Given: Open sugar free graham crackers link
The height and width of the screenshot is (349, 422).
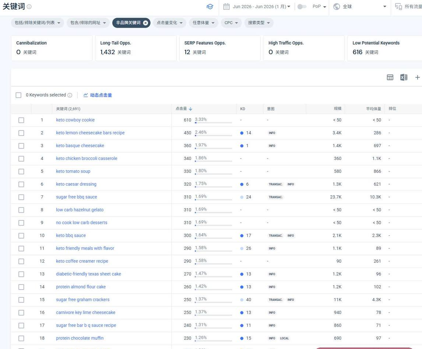Looking at the screenshot, I should (x=82, y=300).
